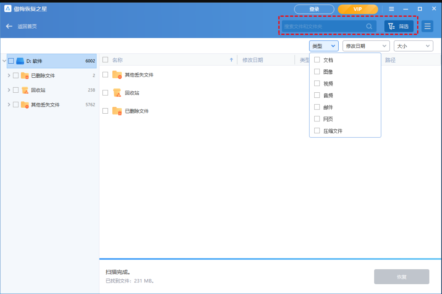The image size is (442, 294).
Task: Open the 修改日期 filter dropdown
Action: pyautogui.click(x=366, y=46)
